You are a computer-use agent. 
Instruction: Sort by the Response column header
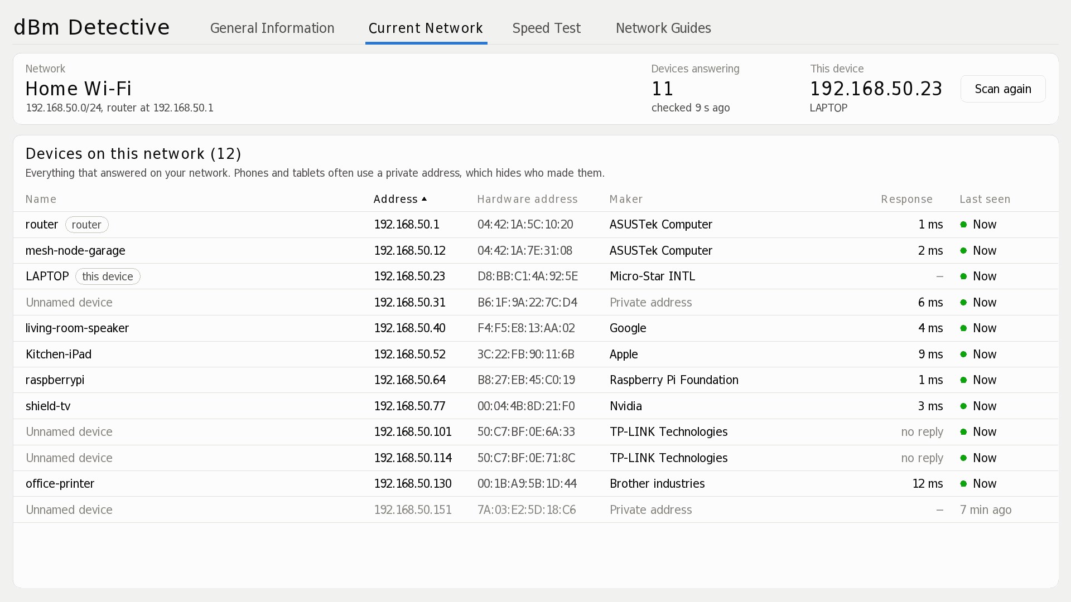[x=906, y=200]
